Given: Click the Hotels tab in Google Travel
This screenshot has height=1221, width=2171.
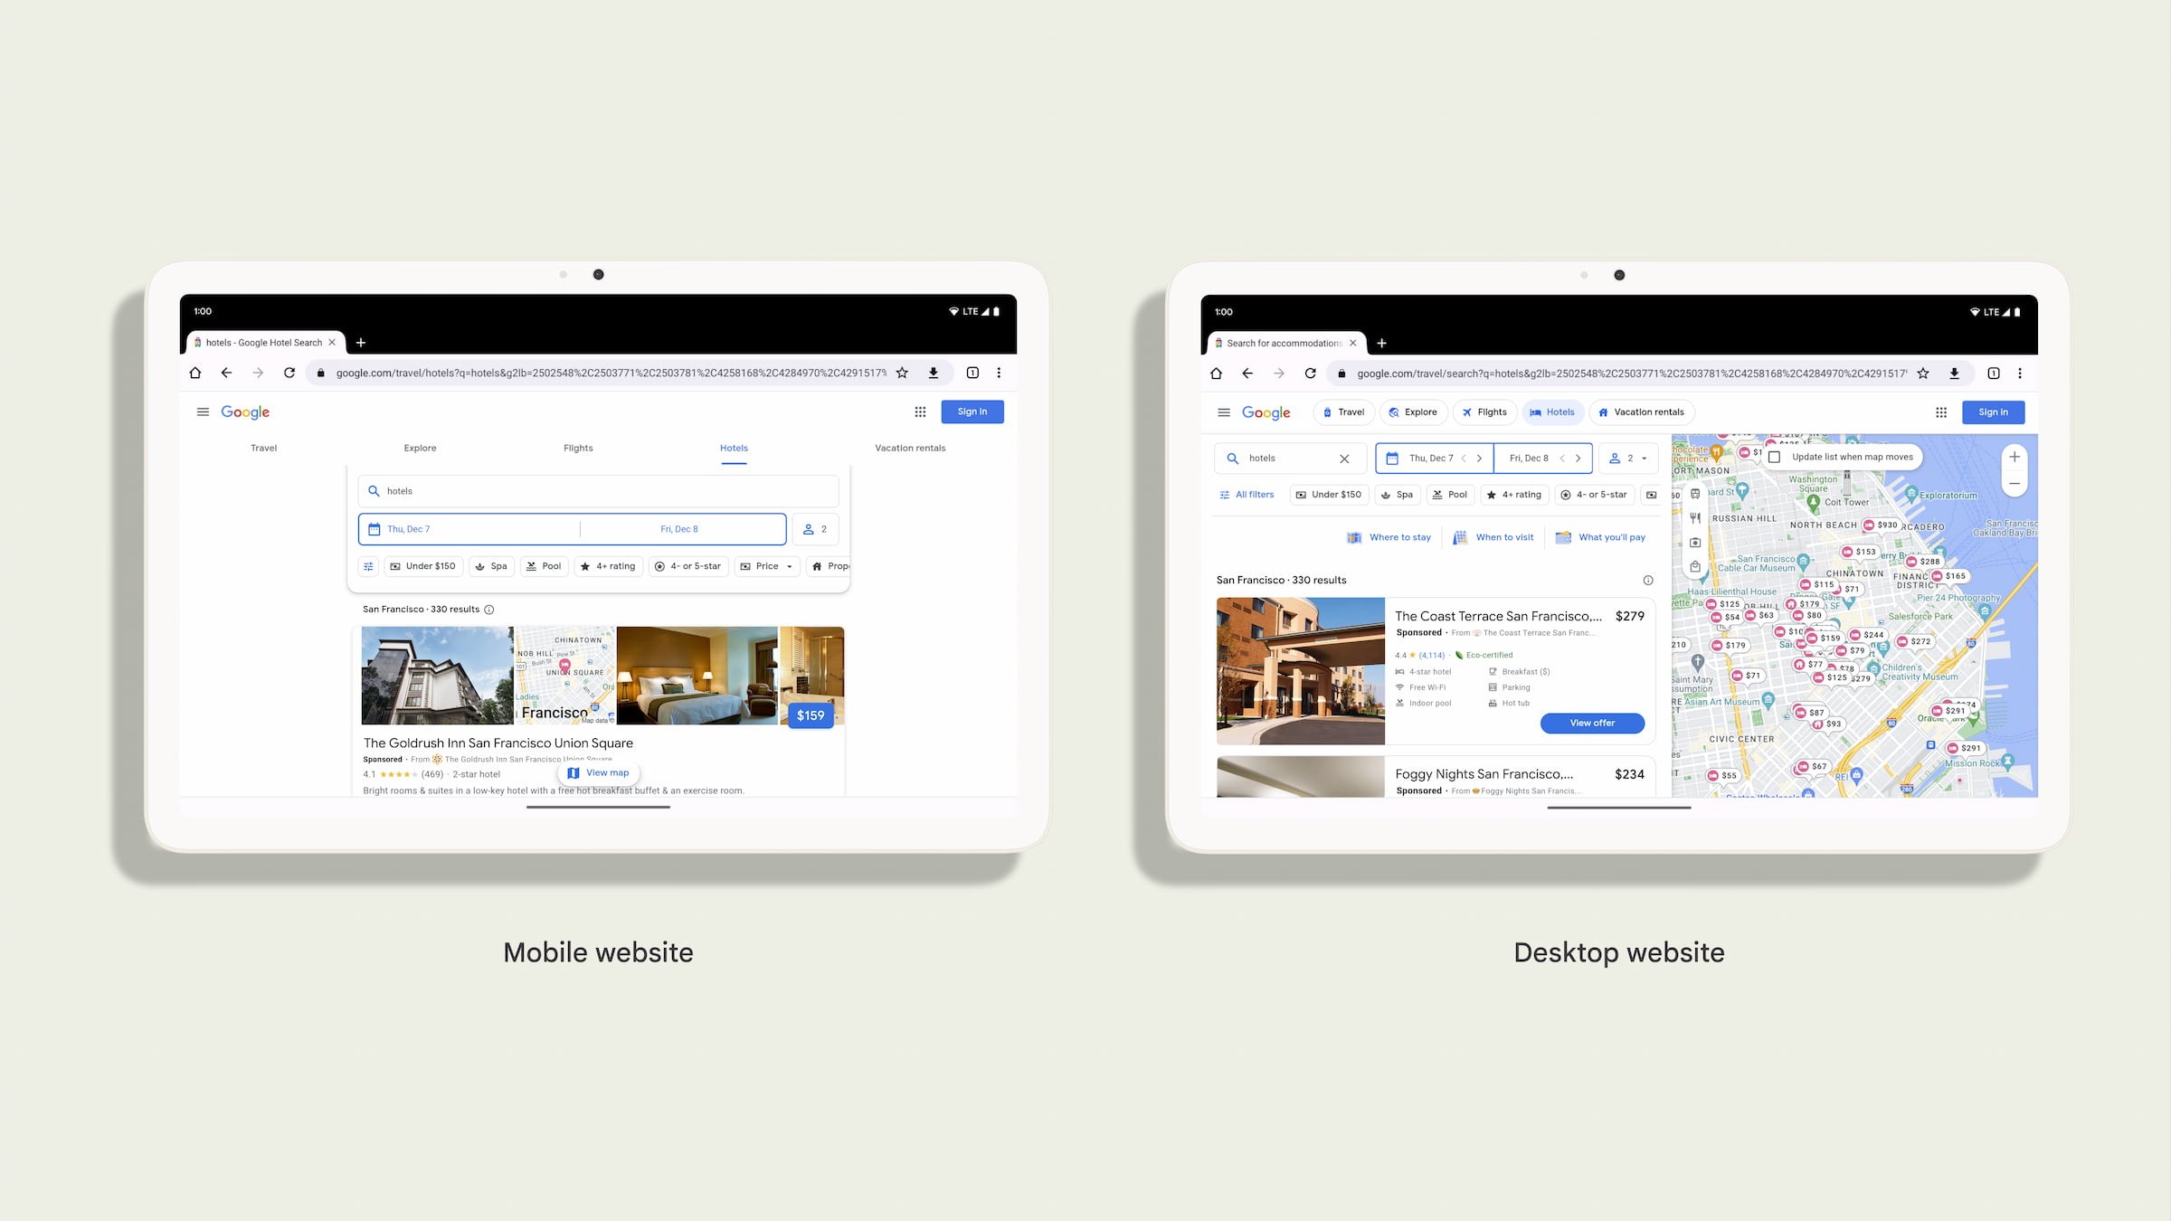Looking at the screenshot, I should pyautogui.click(x=732, y=448).
